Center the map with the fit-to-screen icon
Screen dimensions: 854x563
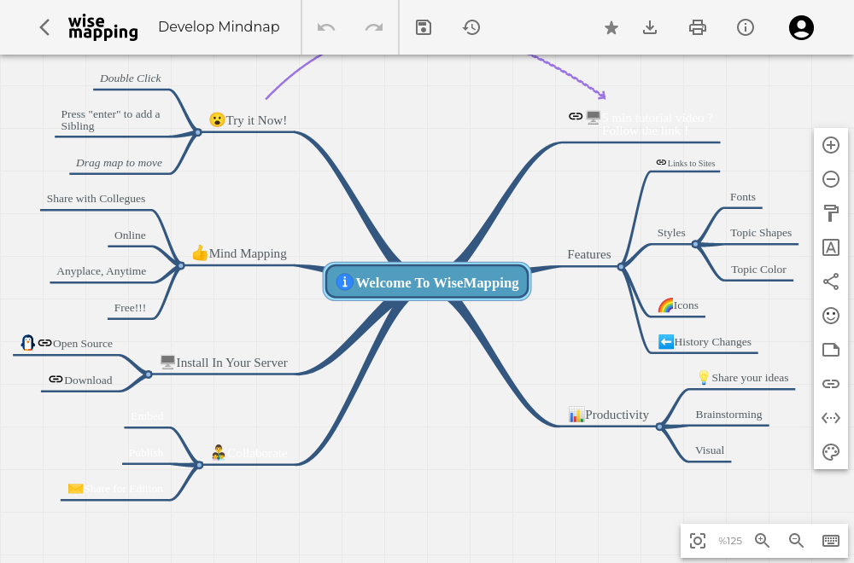click(698, 541)
